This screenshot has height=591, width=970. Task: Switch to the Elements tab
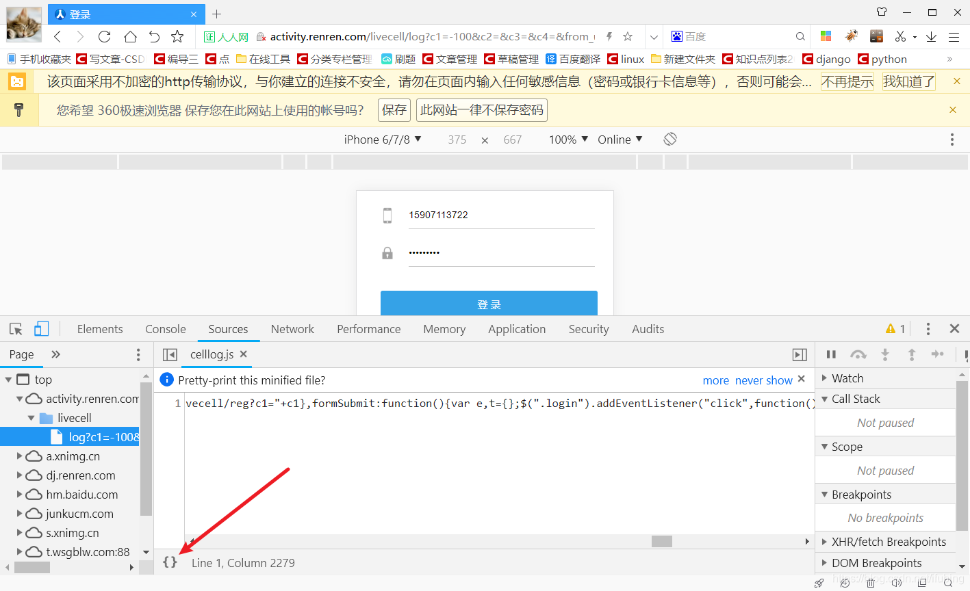coord(100,329)
